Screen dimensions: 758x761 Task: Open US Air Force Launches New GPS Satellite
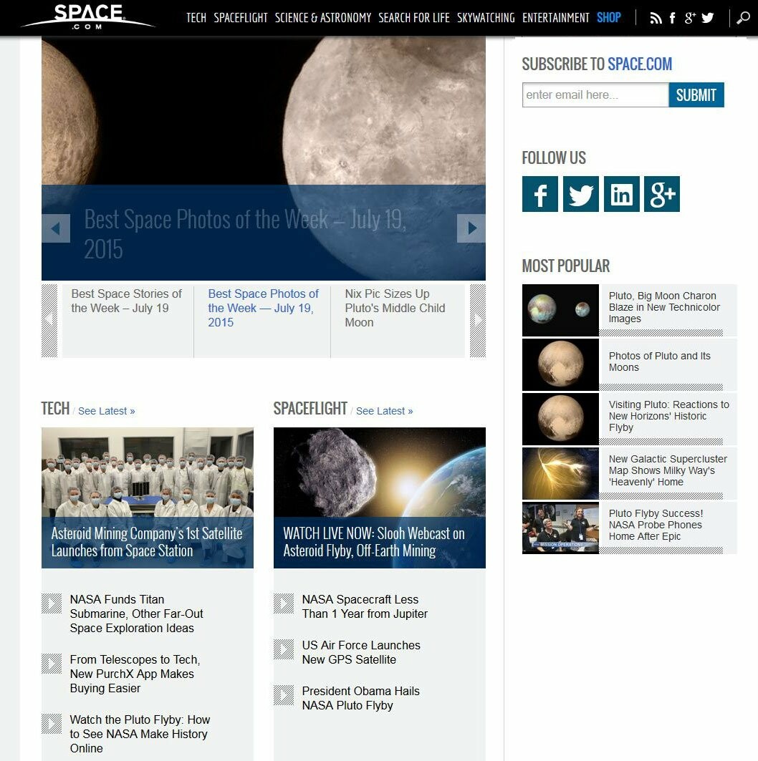(x=361, y=652)
